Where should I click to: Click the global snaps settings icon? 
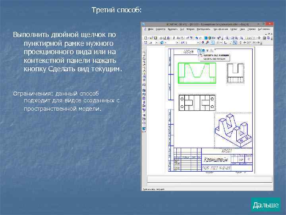click(x=203, y=43)
